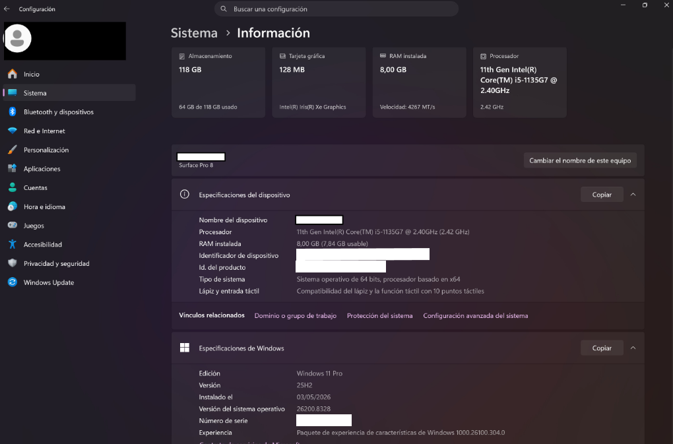Click the Windows logo beside Especificaciones de Windows

pyautogui.click(x=185, y=348)
